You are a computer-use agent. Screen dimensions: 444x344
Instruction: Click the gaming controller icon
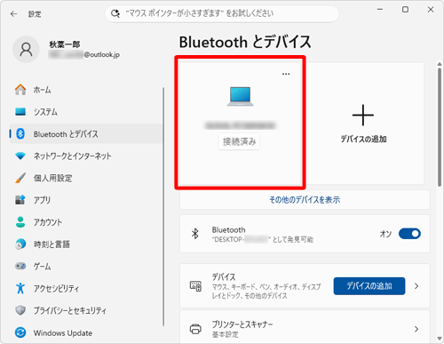(x=20, y=266)
